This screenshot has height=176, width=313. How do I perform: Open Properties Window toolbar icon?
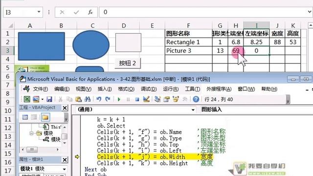[166, 99]
